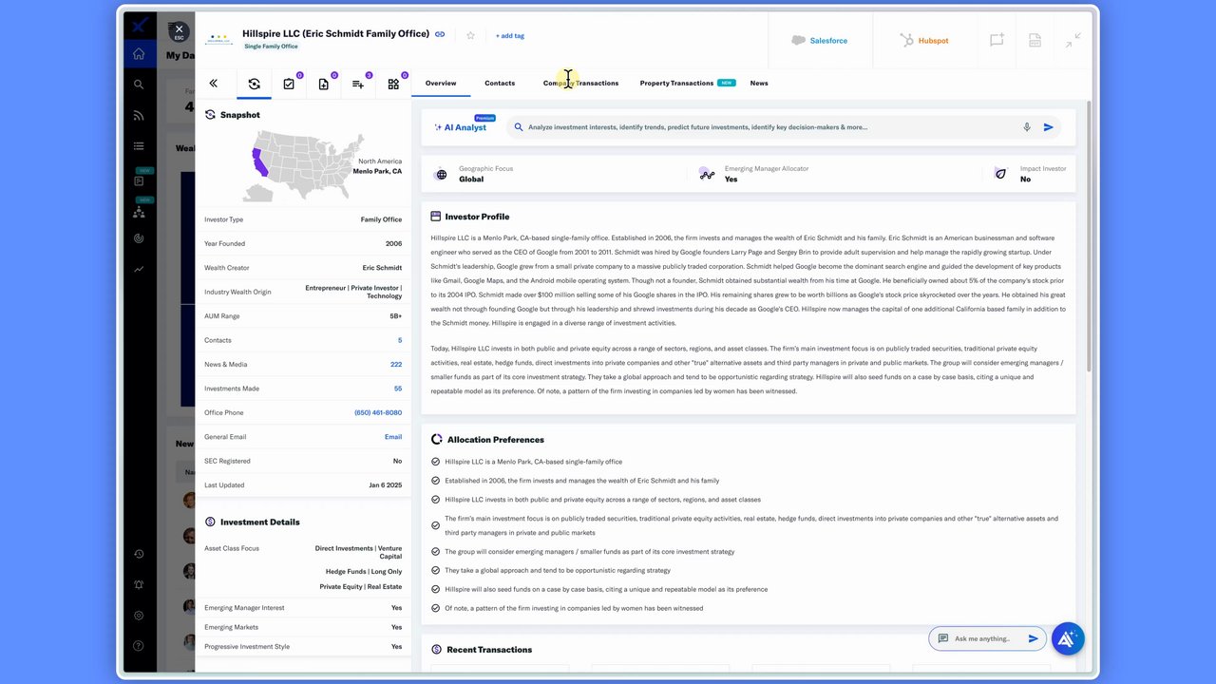Screen dimensions: 1216x684
Task: Click the add tag link
Action: click(x=510, y=36)
